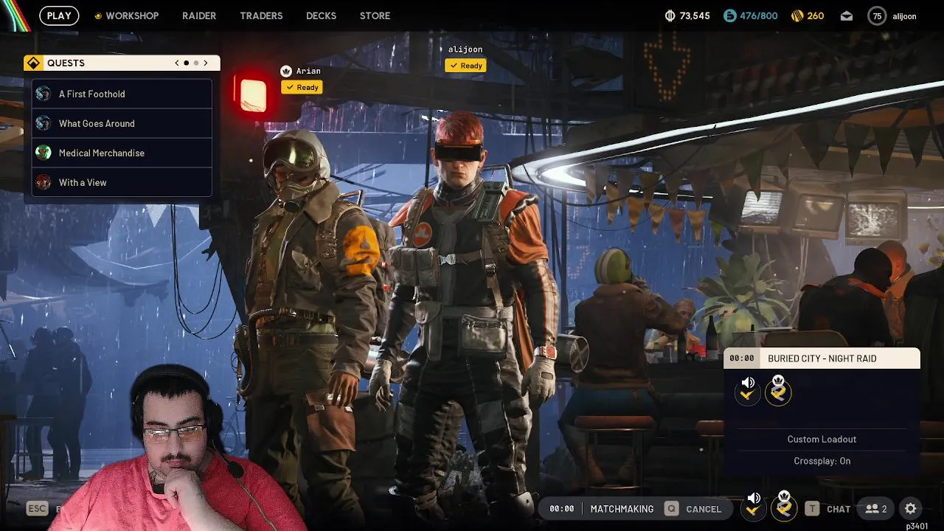The image size is (944, 531).
Task: Click the 00:00 timer in raid panel
Action: [742, 358]
